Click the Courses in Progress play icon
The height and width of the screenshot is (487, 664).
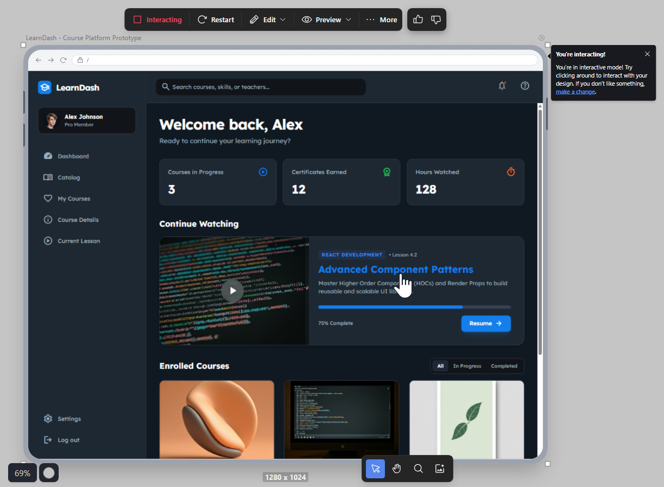pyautogui.click(x=263, y=172)
